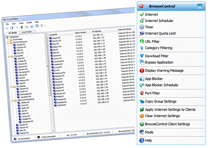Sort by the Client Version column header

pos(80,33)
